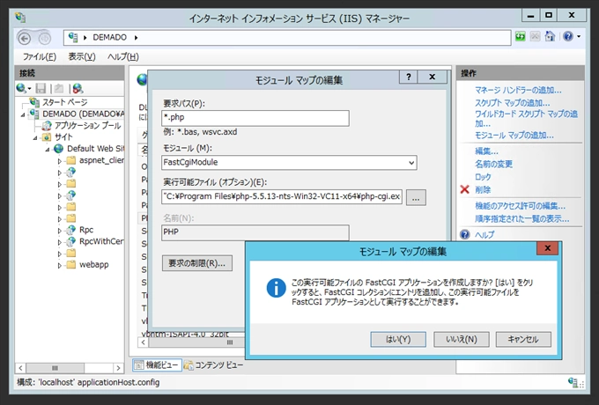
Task: Click the サイト folder icon
Action: [x=47, y=137]
